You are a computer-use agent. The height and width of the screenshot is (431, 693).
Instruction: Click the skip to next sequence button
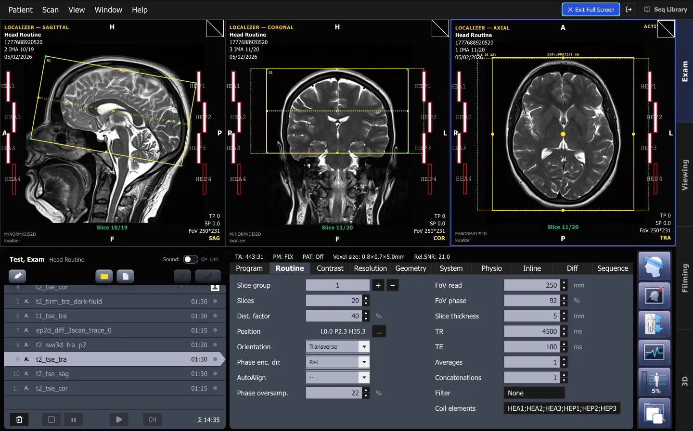(153, 419)
